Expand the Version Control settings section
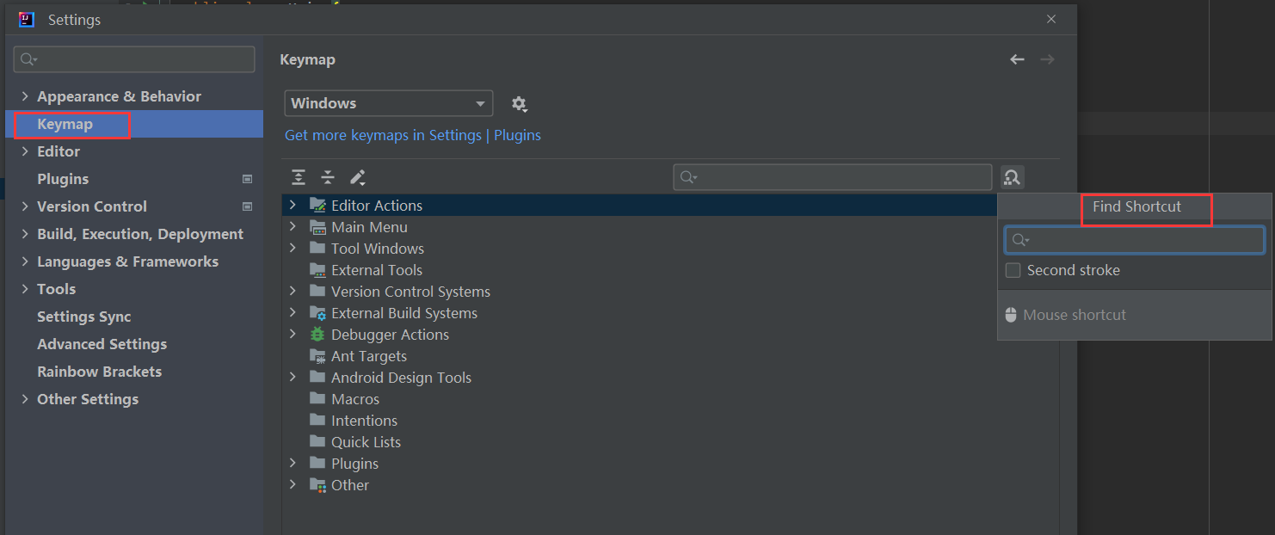Viewport: 1275px width, 535px height. point(25,206)
